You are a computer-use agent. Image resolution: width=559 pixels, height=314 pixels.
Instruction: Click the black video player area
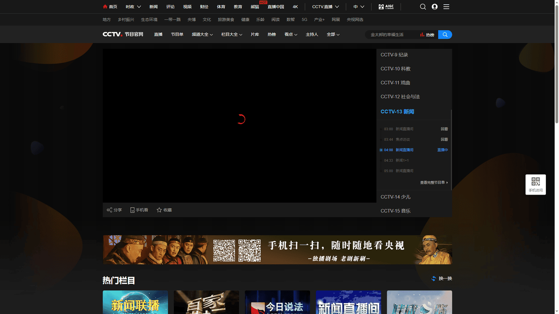[x=240, y=126]
